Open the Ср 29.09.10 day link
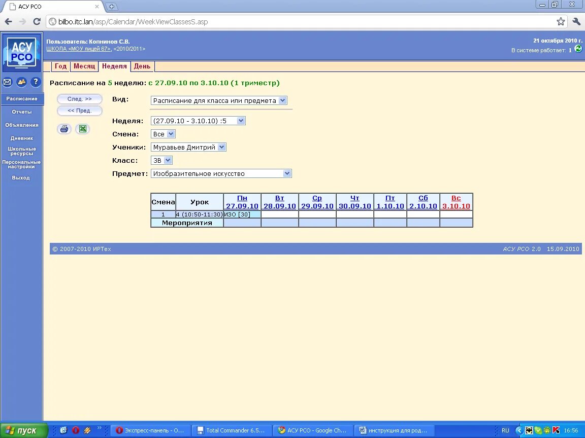Screen dimensions: 585x438 coord(317,202)
